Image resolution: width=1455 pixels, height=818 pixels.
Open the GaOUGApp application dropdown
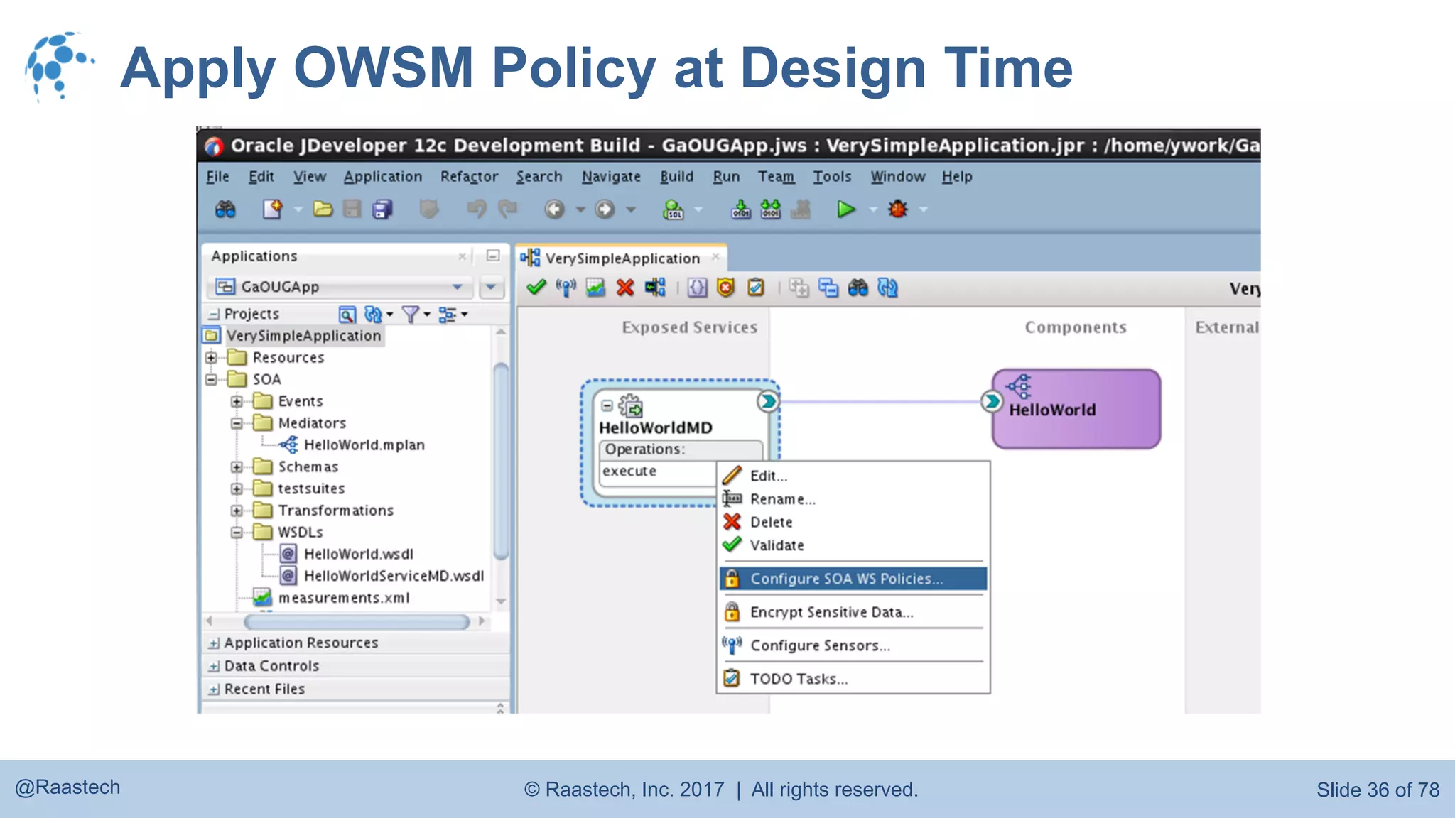tap(458, 287)
